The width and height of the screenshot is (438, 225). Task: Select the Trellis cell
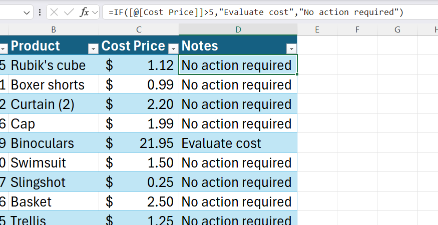(x=54, y=218)
